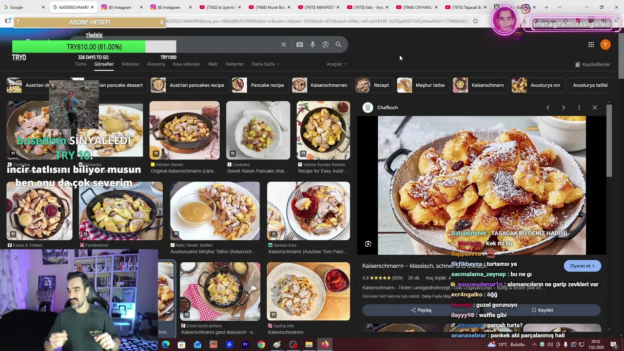The height and width of the screenshot is (351, 624).
Task: Show previous image in preview panel
Action: pyautogui.click(x=548, y=107)
